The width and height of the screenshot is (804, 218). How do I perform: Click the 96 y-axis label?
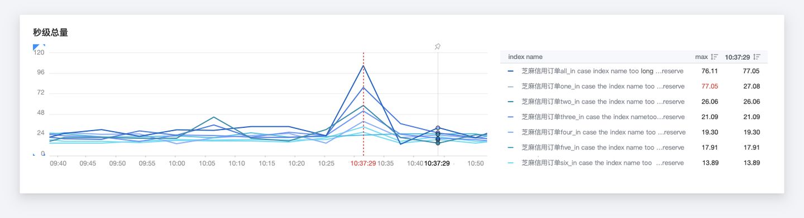41,72
